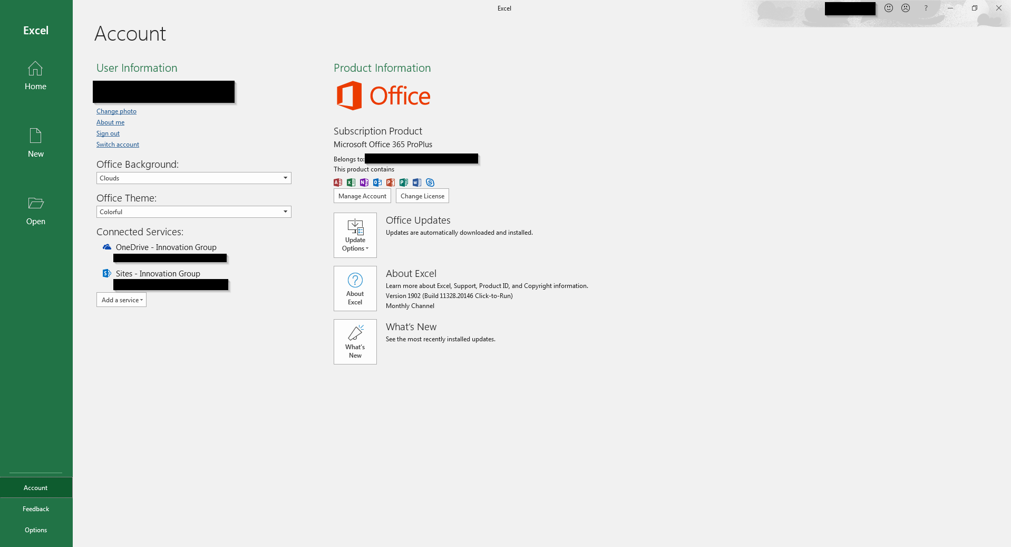Screen dimensions: 1011x547
Task: Open the About me link
Action: [x=111, y=122]
